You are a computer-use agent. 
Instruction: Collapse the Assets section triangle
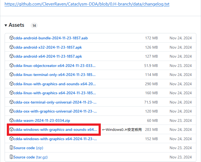pyautogui.click(x=6, y=25)
